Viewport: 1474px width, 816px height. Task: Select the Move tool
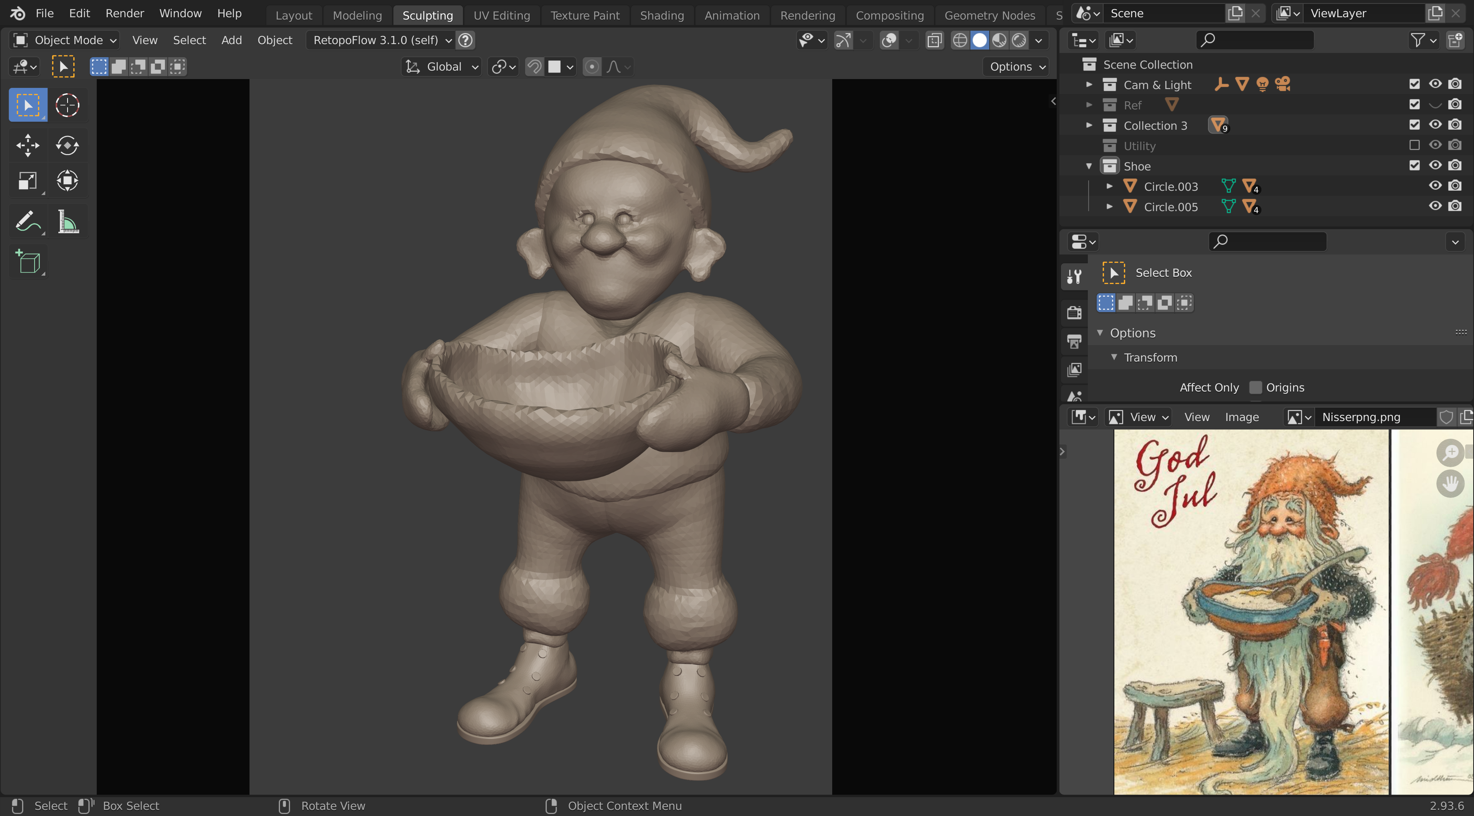[x=28, y=145]
